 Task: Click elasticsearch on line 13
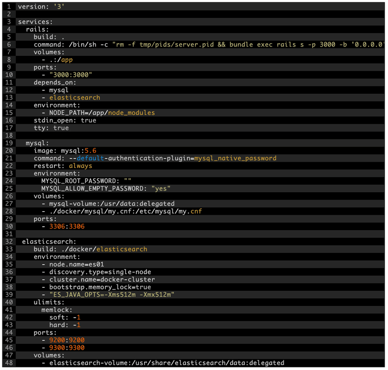[74, 97]
